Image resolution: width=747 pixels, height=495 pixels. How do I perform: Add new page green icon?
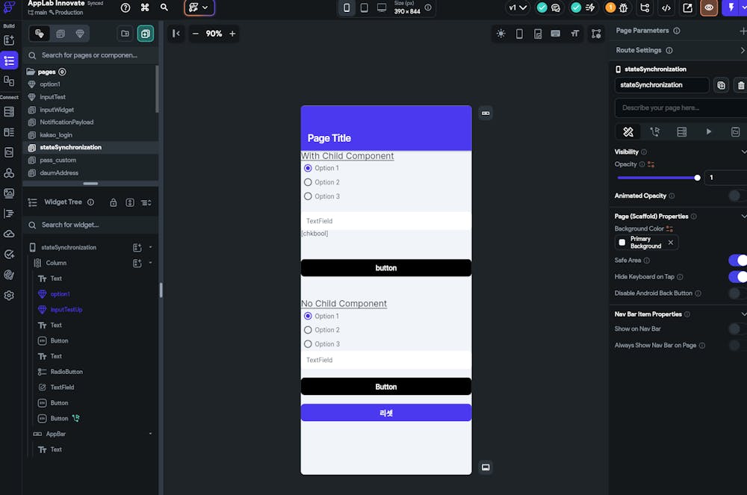click(146, 34)
